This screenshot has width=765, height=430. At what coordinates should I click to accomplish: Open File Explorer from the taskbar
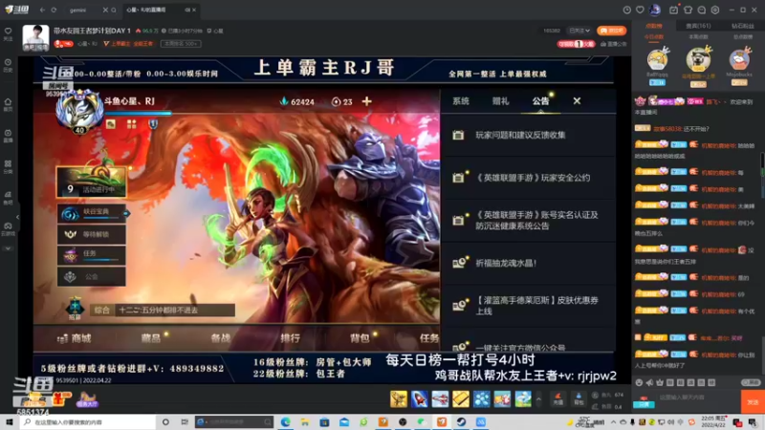pyautogui.click(x=305, y=422)
